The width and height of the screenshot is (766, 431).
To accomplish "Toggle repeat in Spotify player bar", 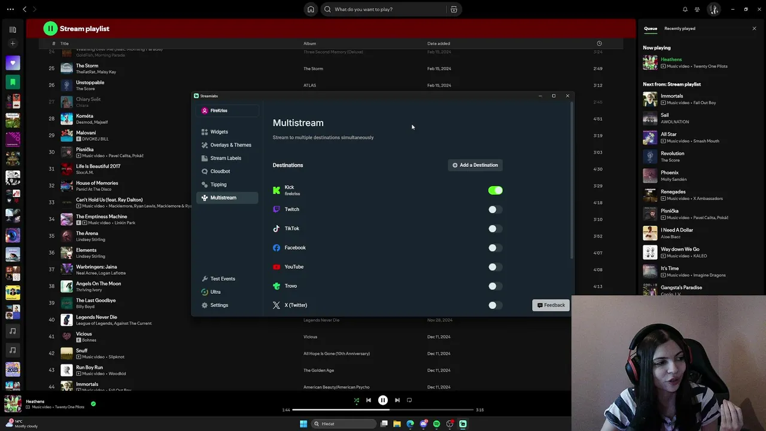I will click(x=409, y=400).
